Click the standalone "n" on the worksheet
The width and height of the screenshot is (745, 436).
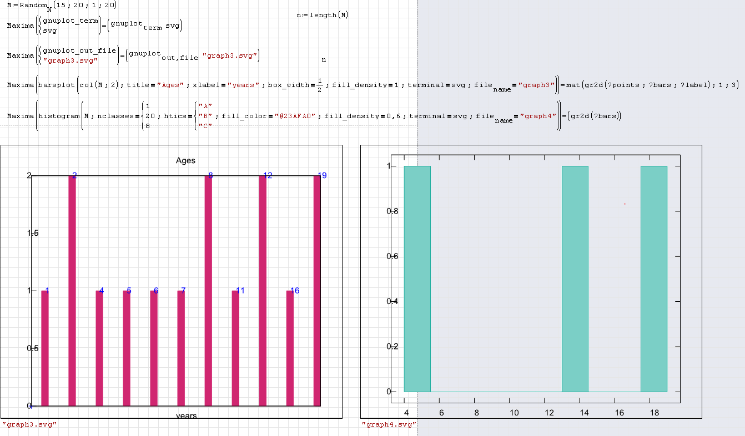[x=324, y=59]
